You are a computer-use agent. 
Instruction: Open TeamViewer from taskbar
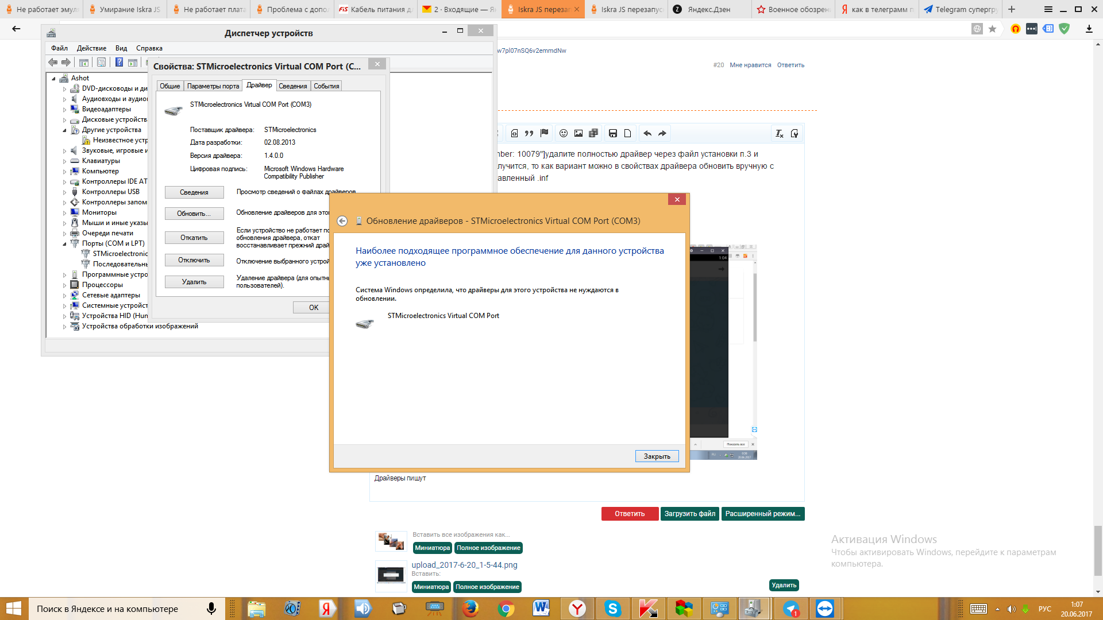pyautogui.click(x=825, y=609)
